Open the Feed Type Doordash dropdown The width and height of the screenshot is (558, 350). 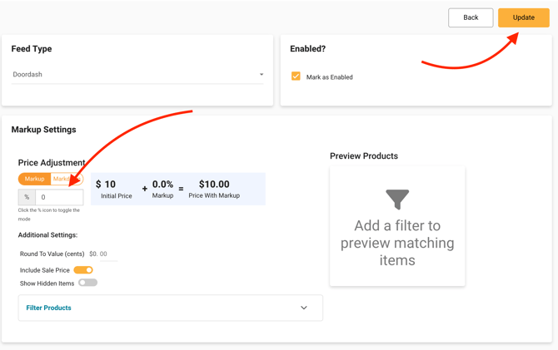137,75
